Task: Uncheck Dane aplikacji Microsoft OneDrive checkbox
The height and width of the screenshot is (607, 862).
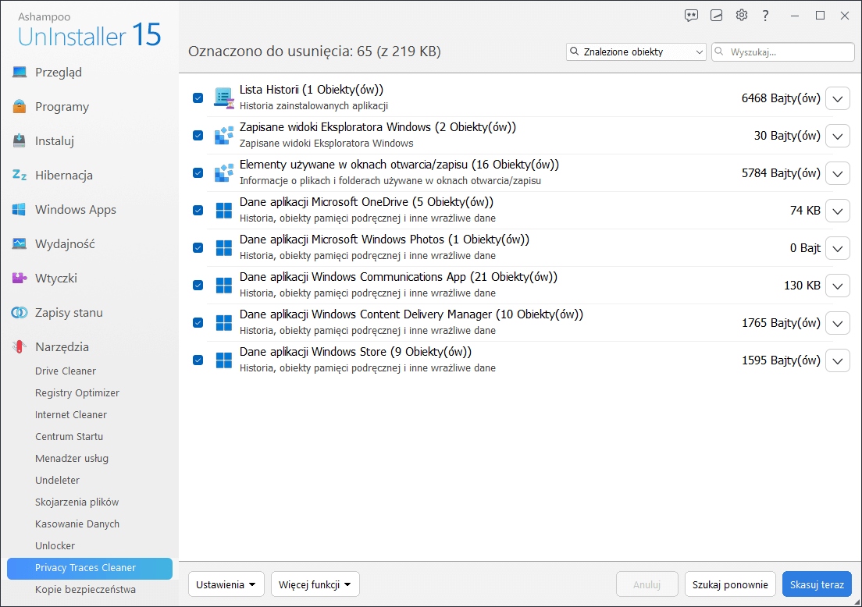Action: click(198, 211)
